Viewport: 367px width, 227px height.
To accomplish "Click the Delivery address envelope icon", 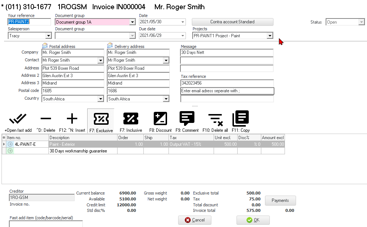I will click(110, 46).
